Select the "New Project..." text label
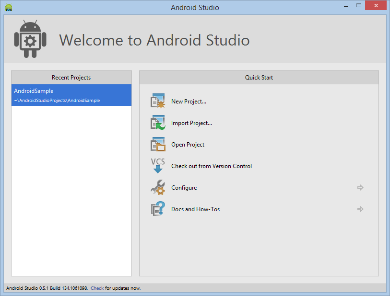 189,102
